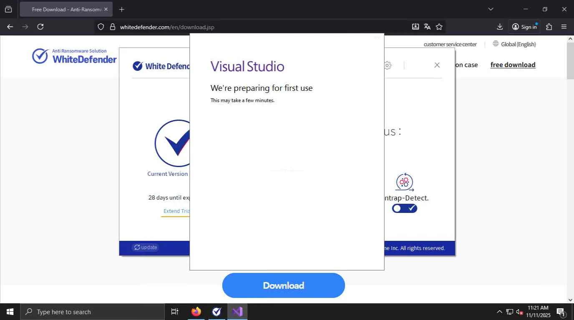Open White Defender settings gear
Image resolution: width=574 pixels, height=320 pixels.
pyautogui.click(x=388, y=65)
